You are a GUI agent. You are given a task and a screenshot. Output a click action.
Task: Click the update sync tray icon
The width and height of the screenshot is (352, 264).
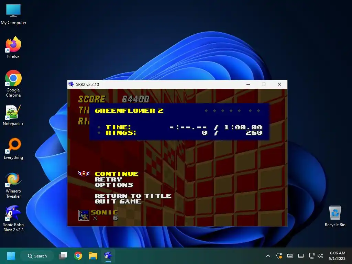click(279, 256)
